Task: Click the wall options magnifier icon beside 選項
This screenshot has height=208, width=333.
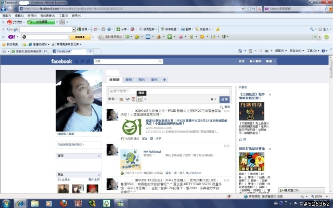Action: click(221, 107)
